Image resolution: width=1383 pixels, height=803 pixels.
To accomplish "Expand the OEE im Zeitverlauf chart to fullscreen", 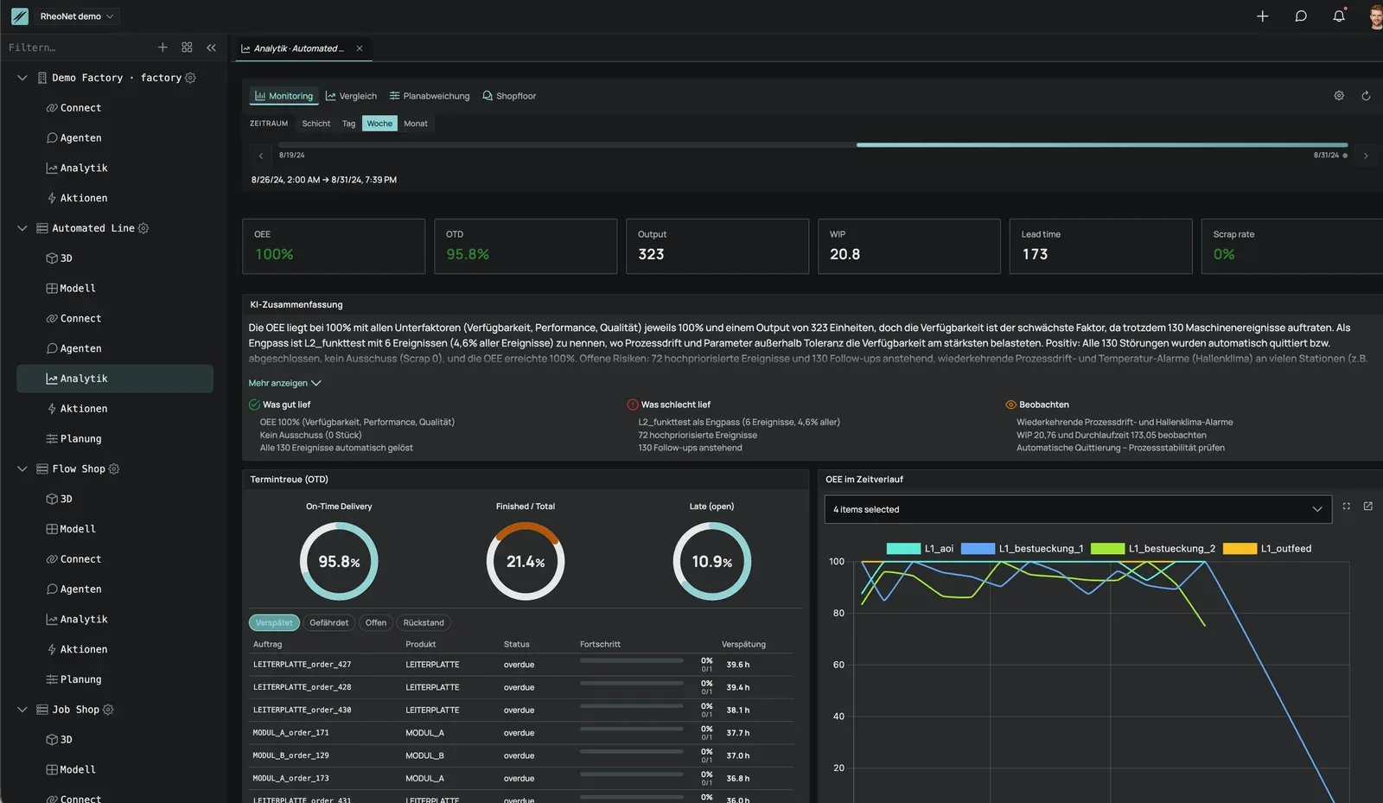I will pos(1346,507).
